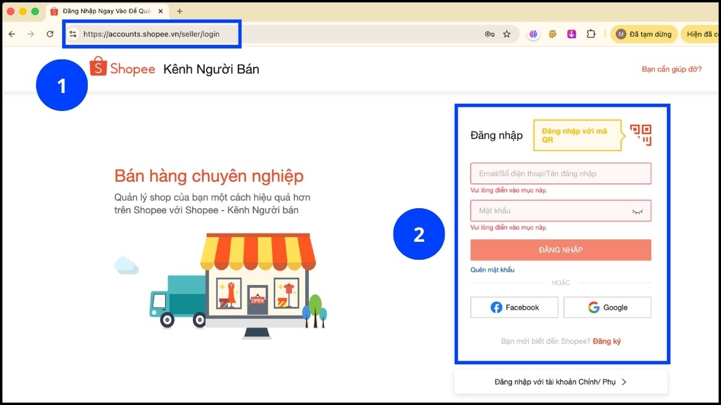
Task: Select the Google login icon
Action: (x=594, y=307)
